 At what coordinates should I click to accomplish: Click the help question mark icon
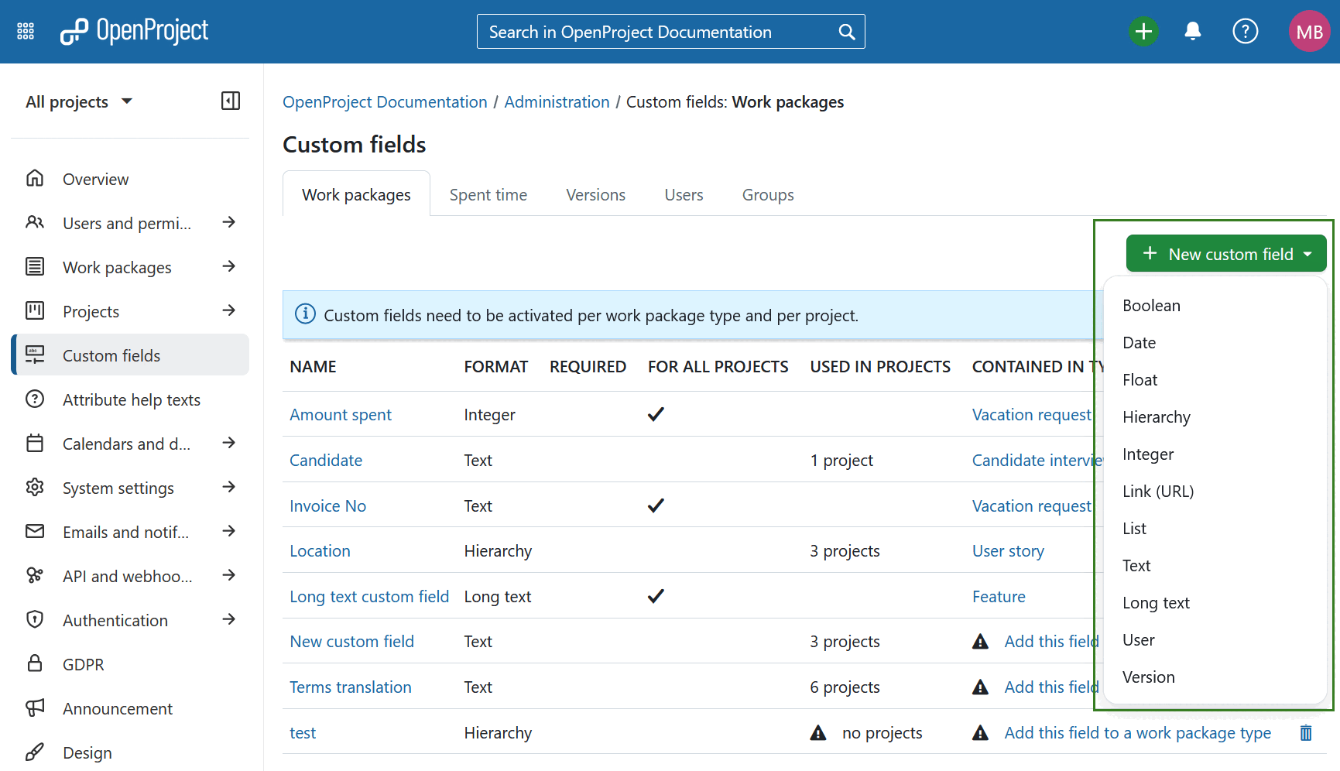pyautogui.click(x=1245, y=31)
